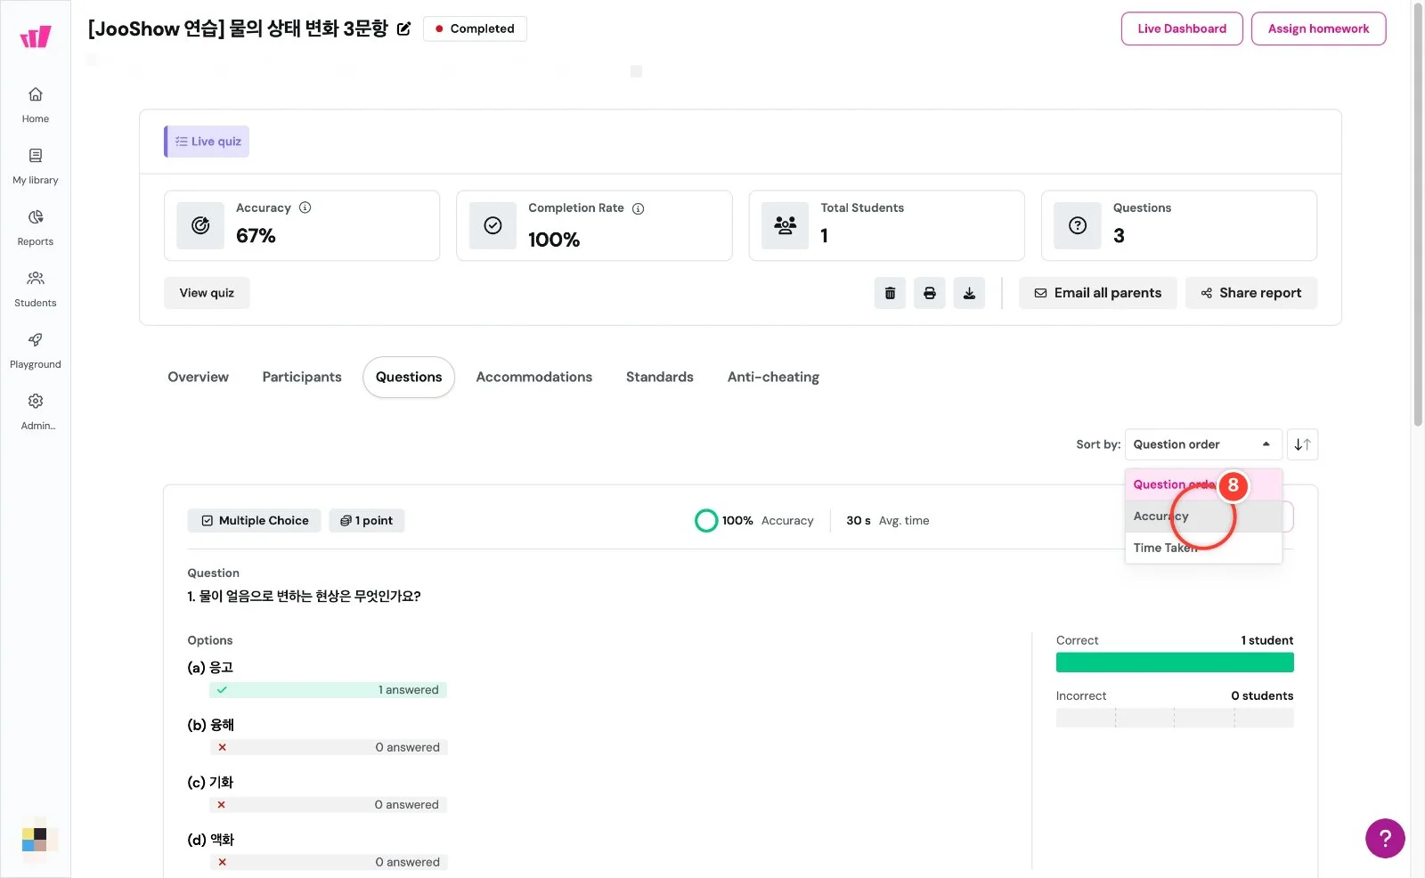This screenshot has height=878, width=1425.
Task: Click the grey Incorrect students bar
Action: [1175, 718]
